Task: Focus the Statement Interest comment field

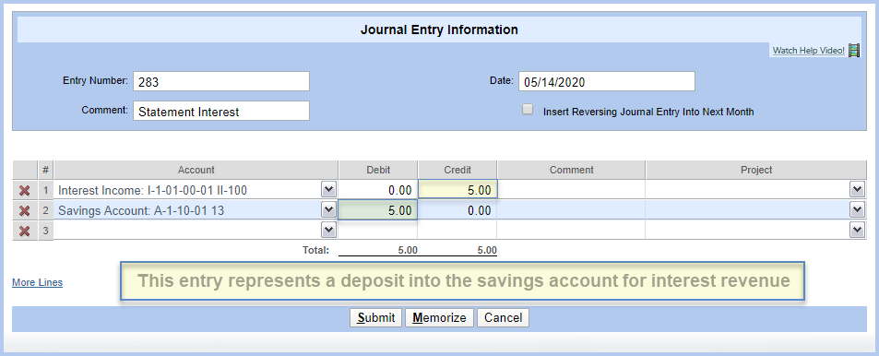Action: click(x=220, y=111)
